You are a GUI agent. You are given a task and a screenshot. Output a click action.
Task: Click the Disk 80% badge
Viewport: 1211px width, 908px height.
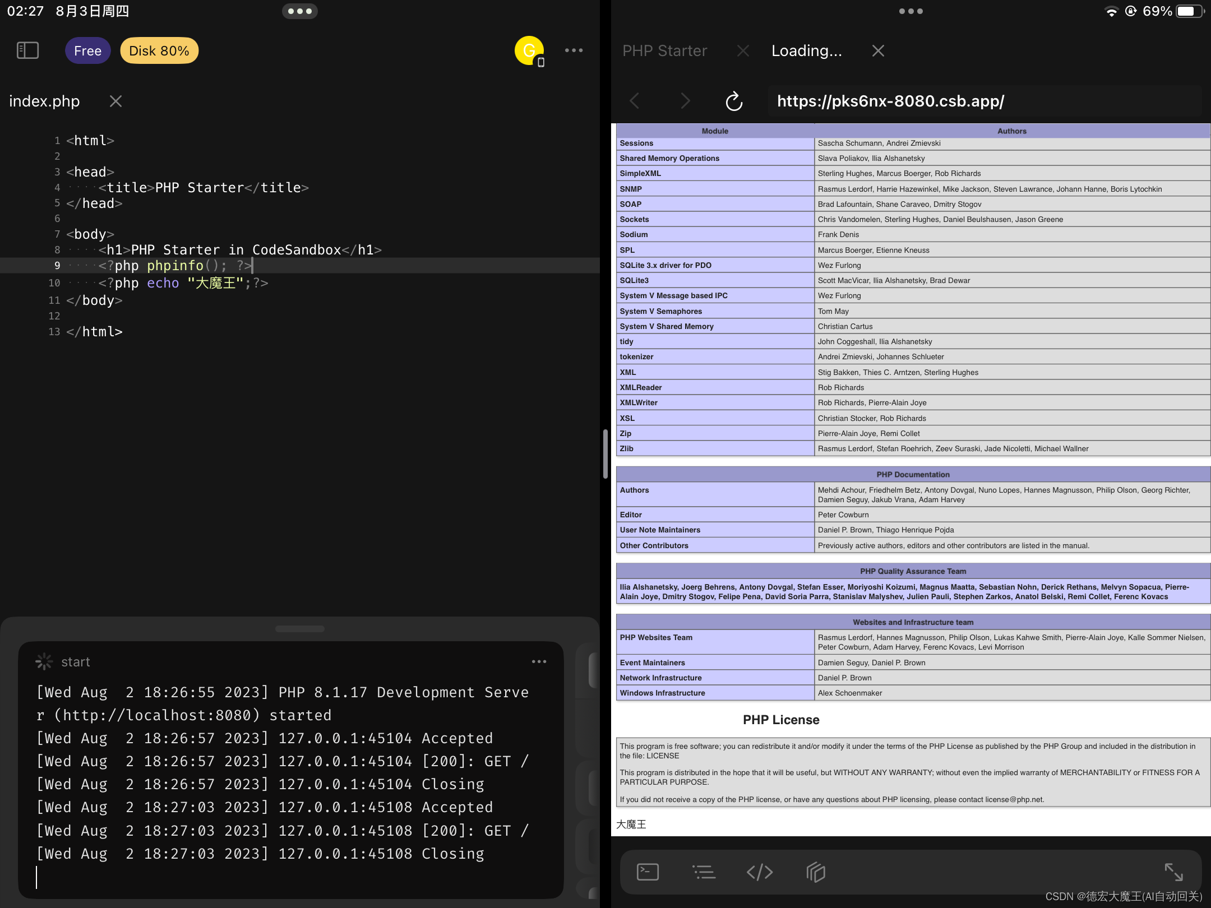click(159, 51)
